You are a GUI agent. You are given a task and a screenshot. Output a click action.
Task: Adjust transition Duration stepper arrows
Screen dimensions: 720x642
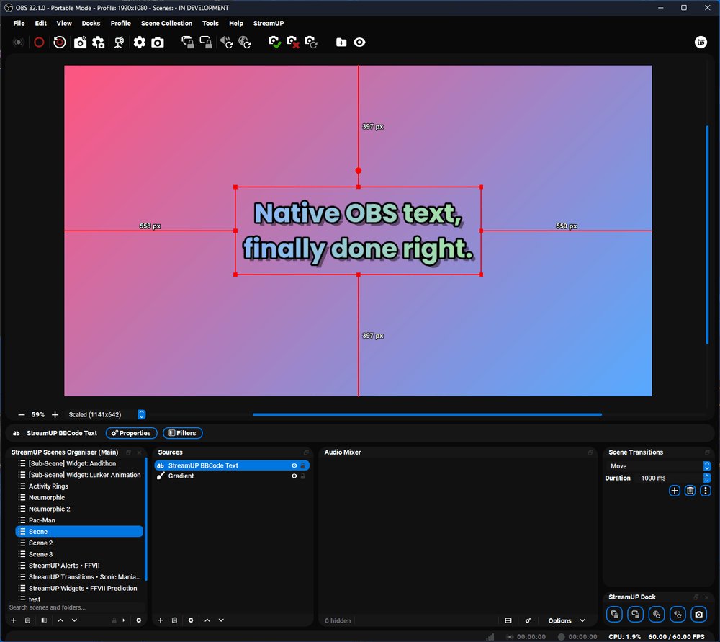click(707, 478)
